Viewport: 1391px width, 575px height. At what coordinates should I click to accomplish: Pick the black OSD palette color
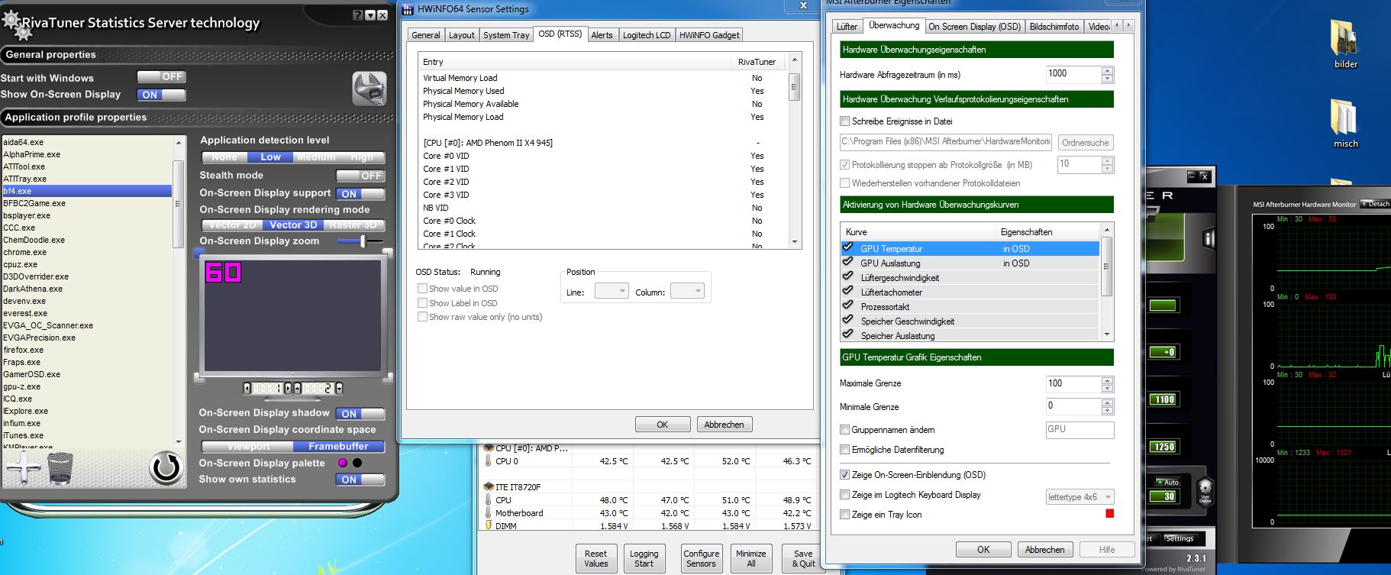[357, 463]
